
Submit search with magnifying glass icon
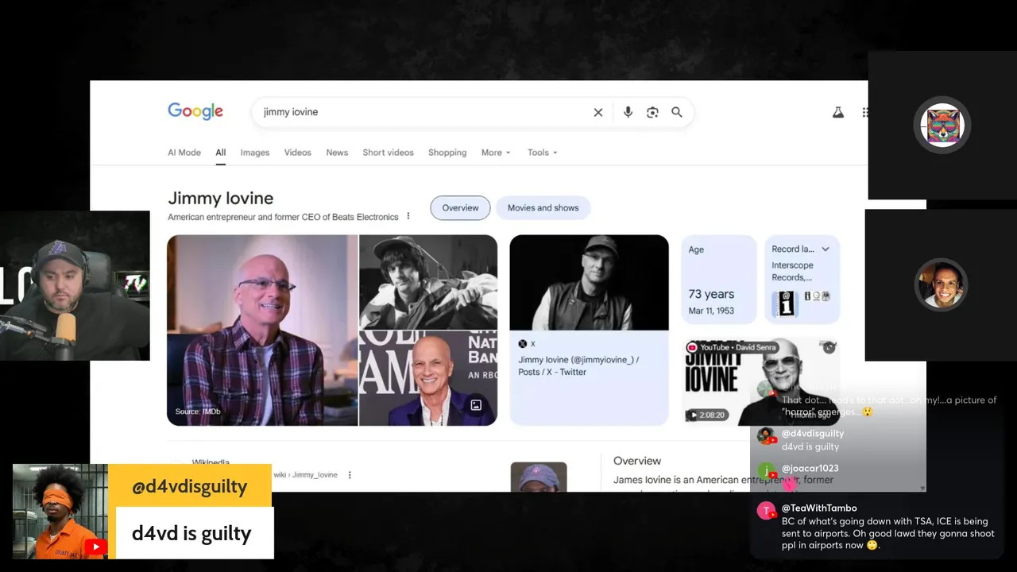point(677,113)
